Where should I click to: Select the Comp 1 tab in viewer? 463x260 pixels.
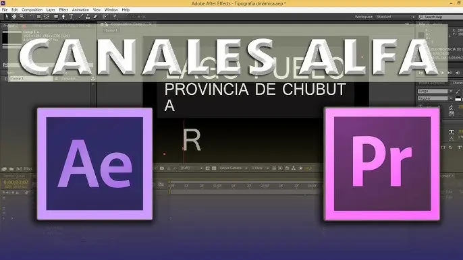pos(111,30)
